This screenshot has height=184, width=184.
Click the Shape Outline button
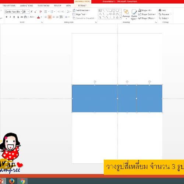pos(147,14)
